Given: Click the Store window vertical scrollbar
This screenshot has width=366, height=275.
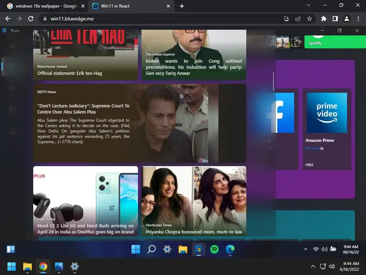Looking at the screenshot, I should coord(273,82).
